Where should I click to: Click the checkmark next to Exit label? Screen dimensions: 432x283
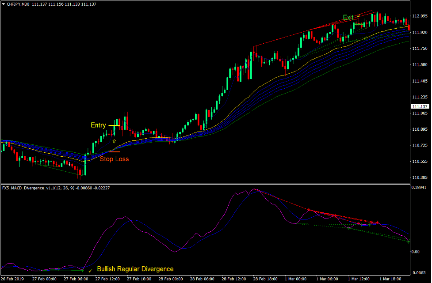[359, 16]
